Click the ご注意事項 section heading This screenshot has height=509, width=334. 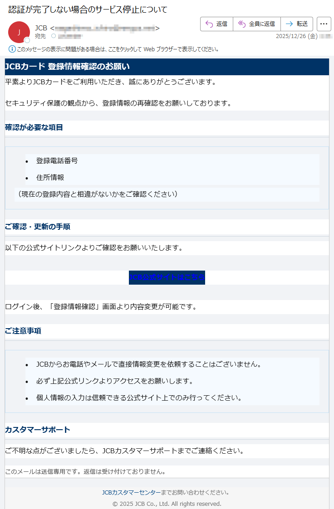click(x=23, y=331)
